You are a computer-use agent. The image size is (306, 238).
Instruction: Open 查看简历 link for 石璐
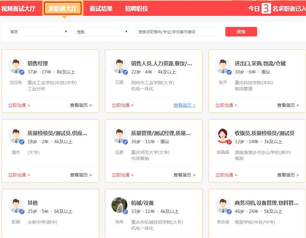[184, 105]
